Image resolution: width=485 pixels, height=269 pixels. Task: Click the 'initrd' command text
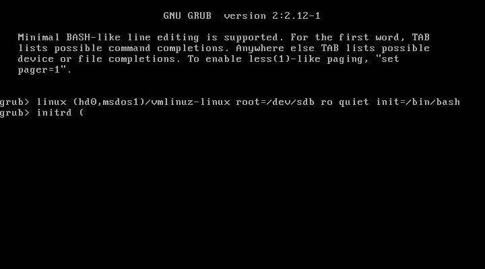[x=55, y=113]
